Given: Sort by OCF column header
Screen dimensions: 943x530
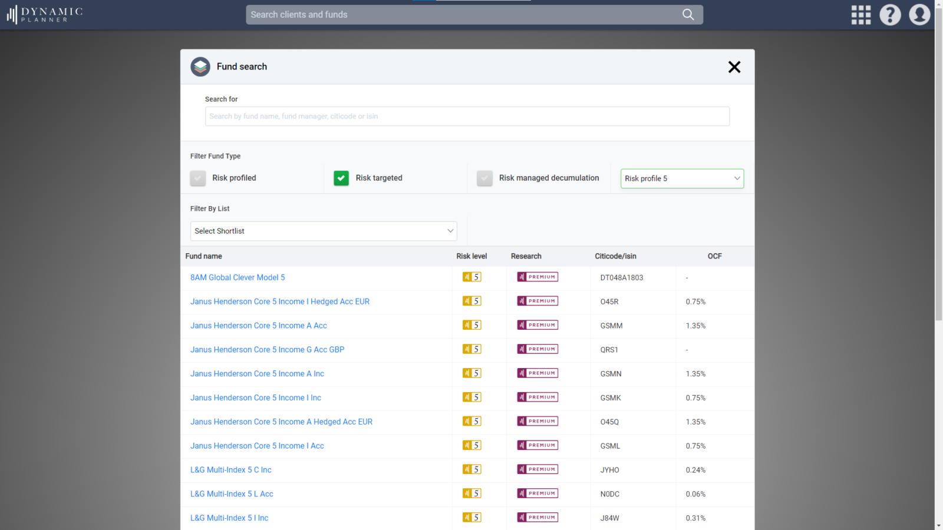Looking at the screenshot, I should pos(715,256).
